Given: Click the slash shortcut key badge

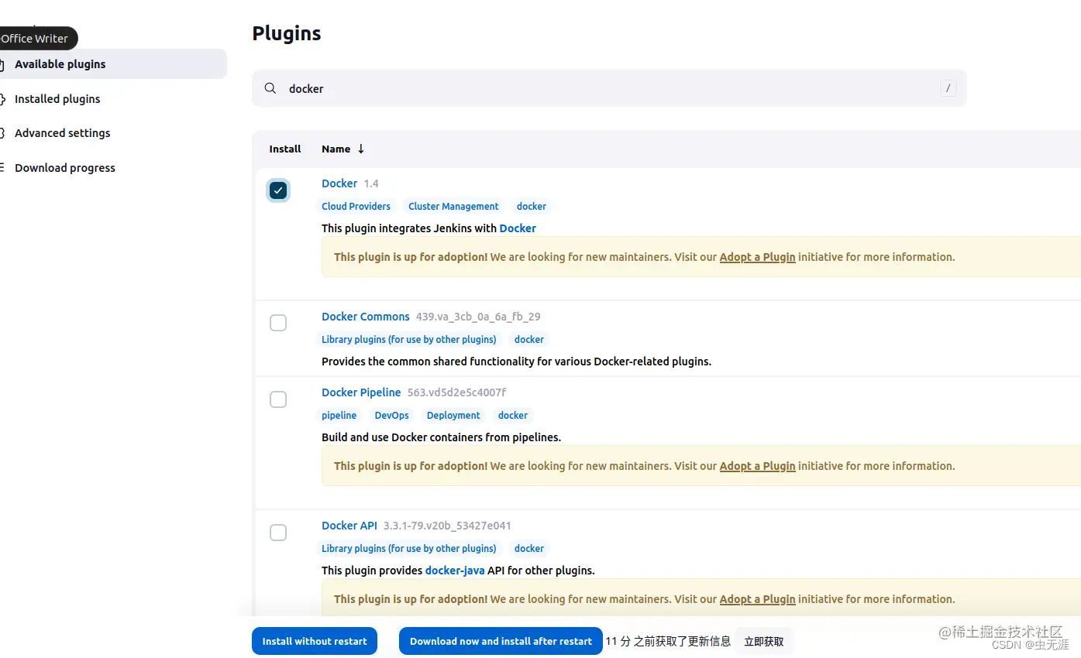Looking at the screenshot, I should click(948, 88).
